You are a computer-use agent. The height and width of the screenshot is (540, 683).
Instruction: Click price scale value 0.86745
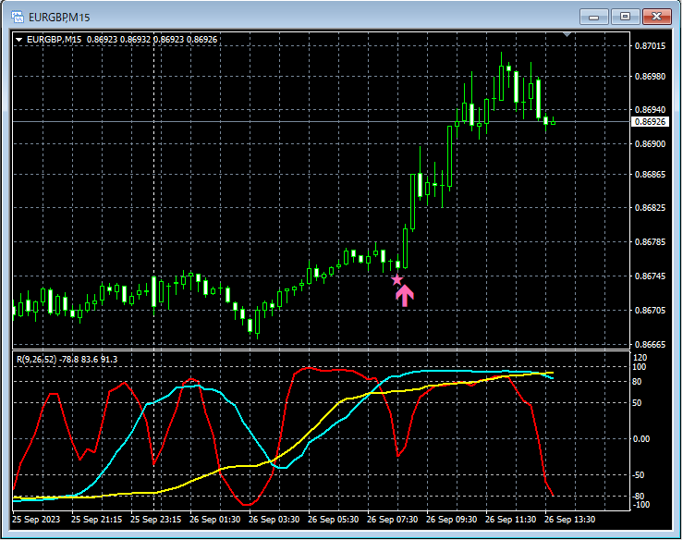[650, 276]
